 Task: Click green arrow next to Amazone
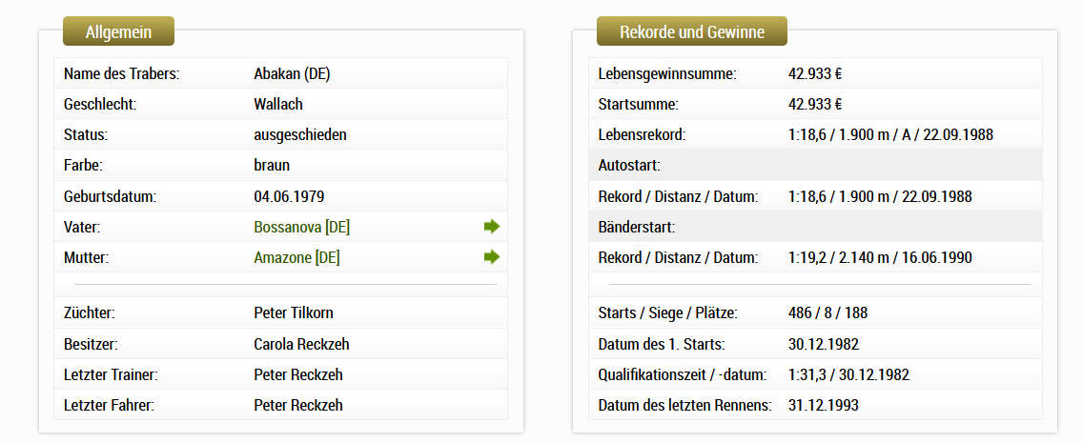[x=492, y=257]
